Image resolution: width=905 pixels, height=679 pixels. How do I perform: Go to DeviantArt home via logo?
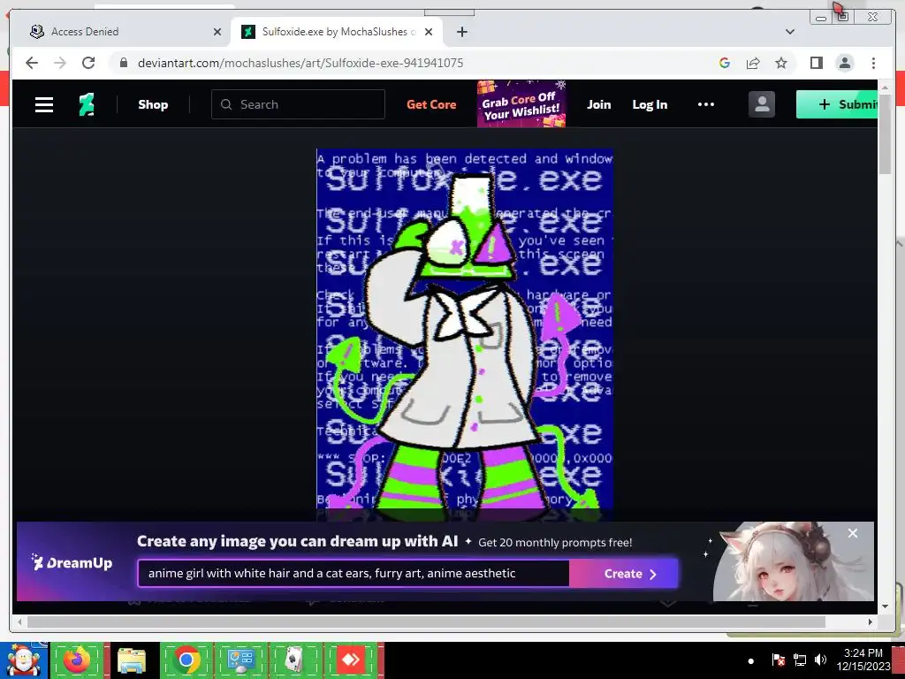coord(87,104)
